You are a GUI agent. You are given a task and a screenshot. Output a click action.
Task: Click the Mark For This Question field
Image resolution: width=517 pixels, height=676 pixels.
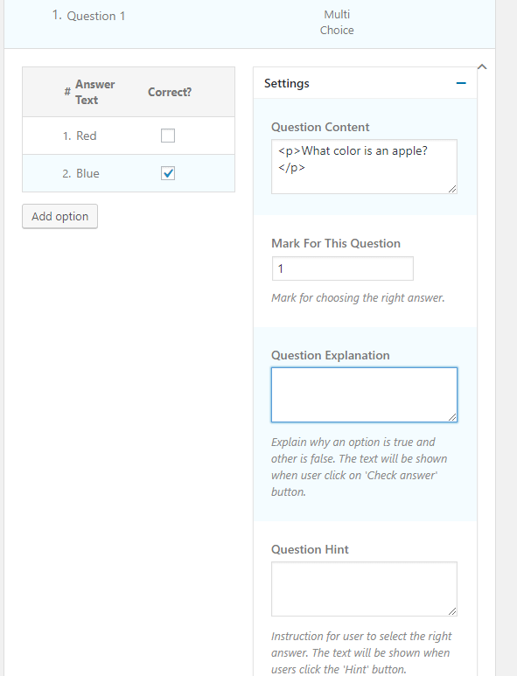[342, 268]
